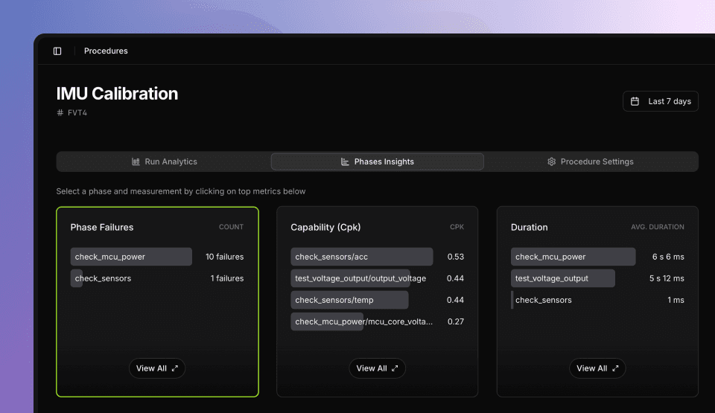This screenshot has width=715, height=413.
Task: Open the Last 7 days date range dropdown
Action: point(661,101)
